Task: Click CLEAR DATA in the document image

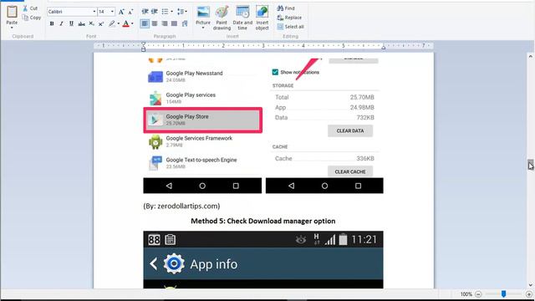Action: click(x=350, y=131)
